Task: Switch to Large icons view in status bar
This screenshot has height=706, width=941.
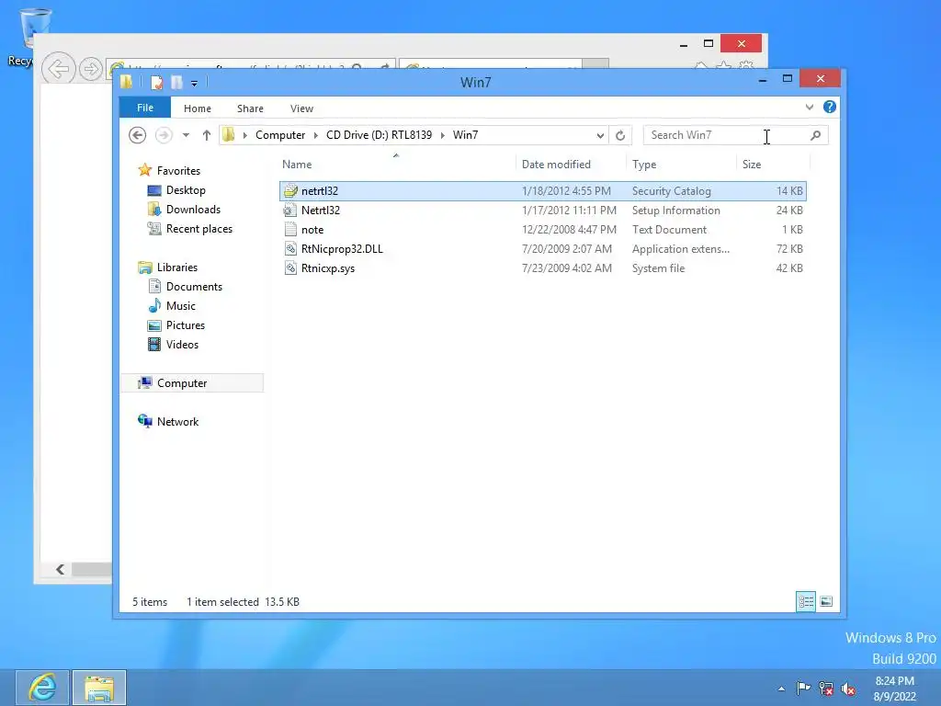Action: pyautogui.click(x=826, y=601)
